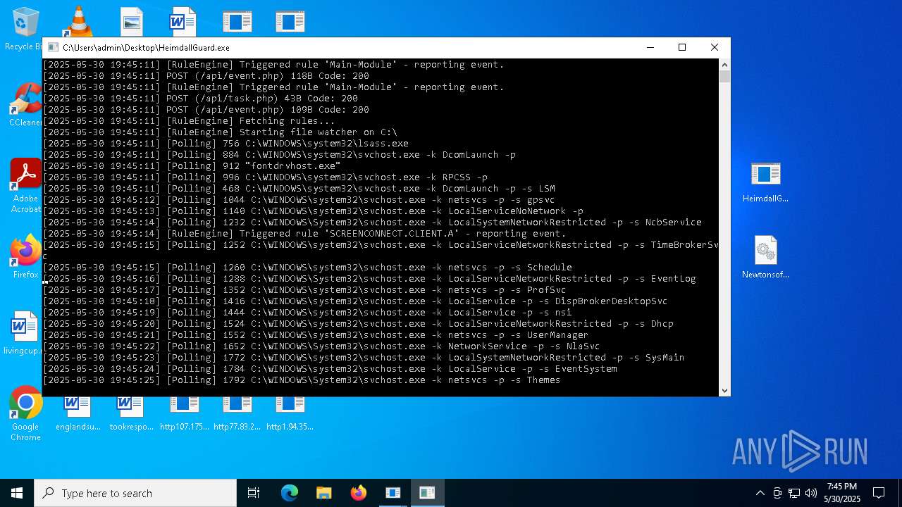Open Task View from the taskbar
The height and width of the screenshot is (507, 902).
point(254,493)
